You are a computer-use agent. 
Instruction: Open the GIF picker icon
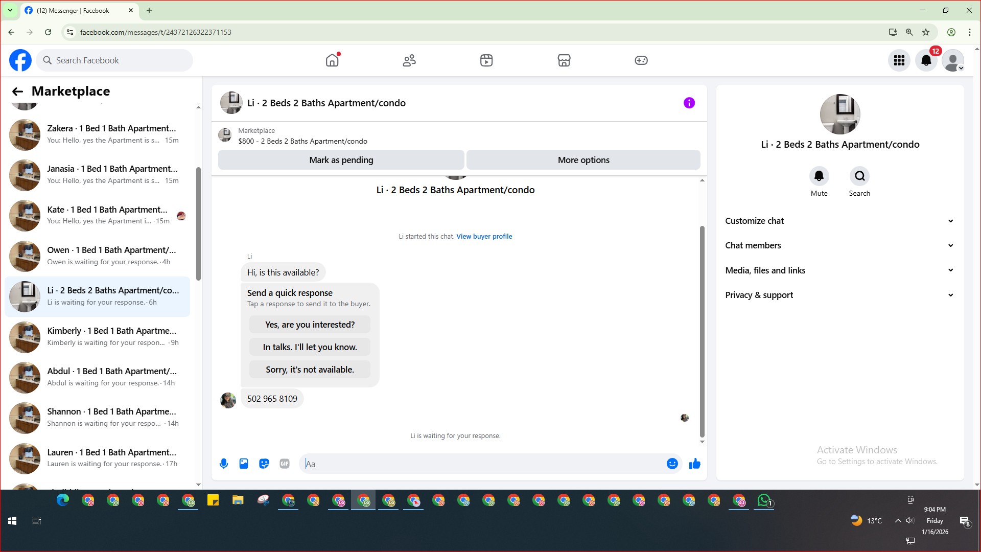[285, 464]
